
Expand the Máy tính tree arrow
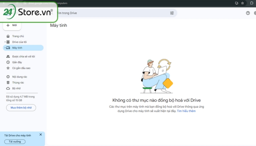[5, 48]
